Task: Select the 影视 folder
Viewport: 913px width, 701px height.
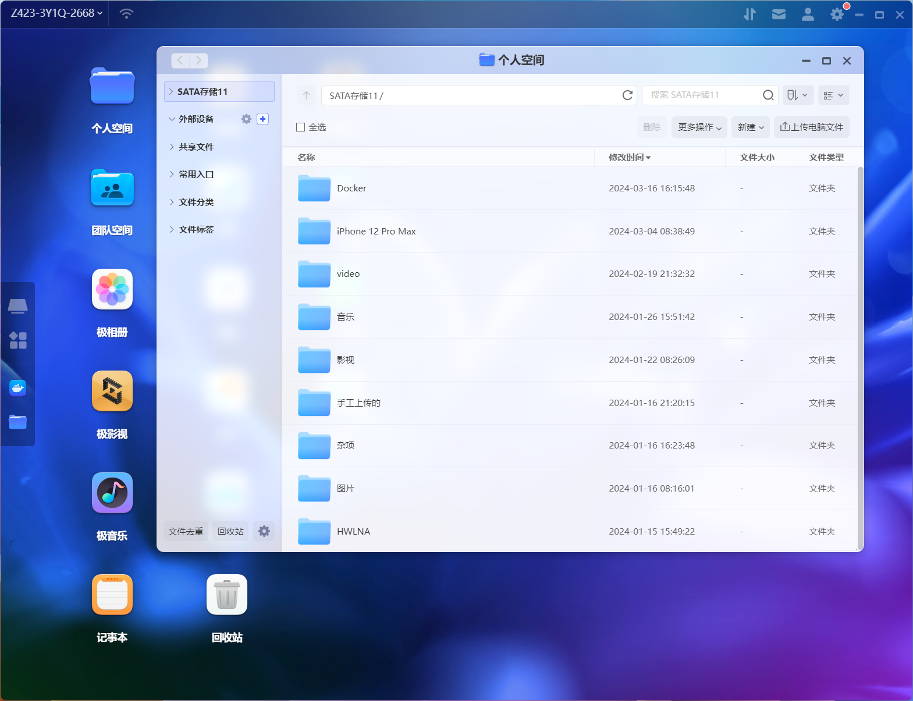Action: point(570,360)
